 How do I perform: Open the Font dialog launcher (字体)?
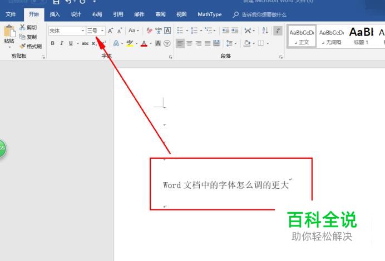click(x=170, y=57)
